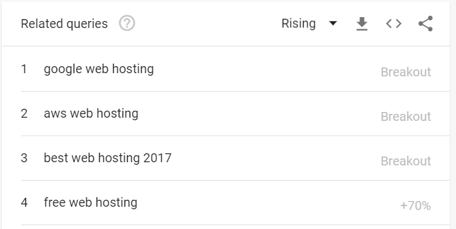Click Breakout value for google web hosting
The image size is (456, 229).
click(406, 72)
